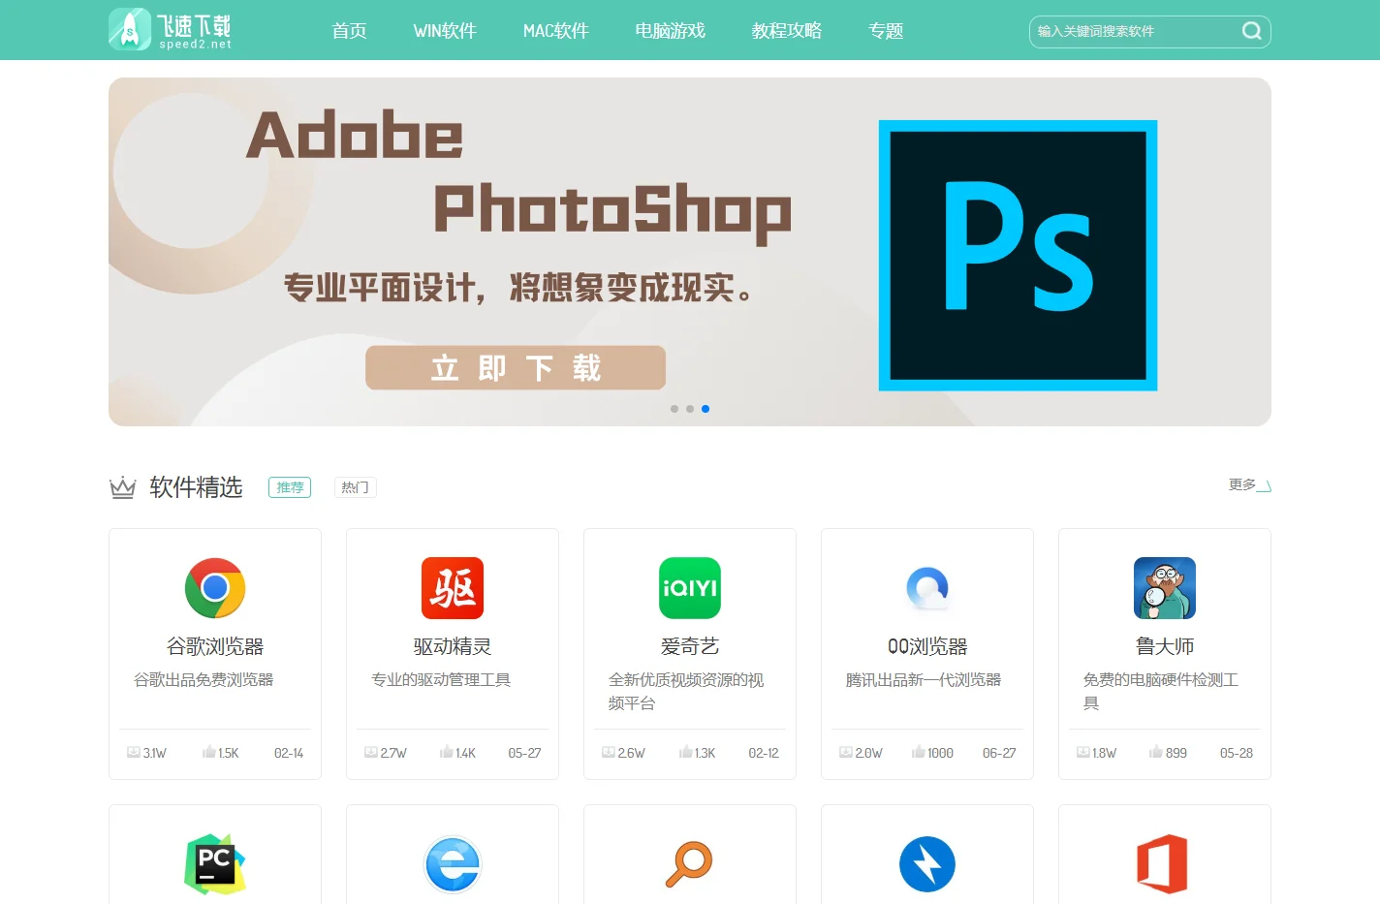1380x904 pixels.
Task: Open 教程攻略 navigation item
Action: point(787,31)
